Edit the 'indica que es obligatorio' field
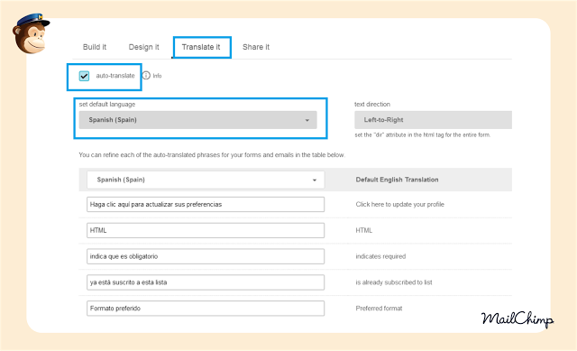The height and width of the screenshot is (351, 577). point(206,256)
